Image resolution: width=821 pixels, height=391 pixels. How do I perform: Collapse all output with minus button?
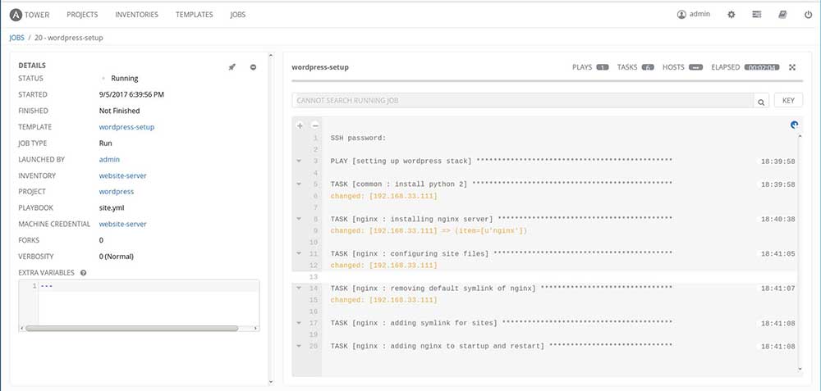pyautogui.click(x=314, y=125)
